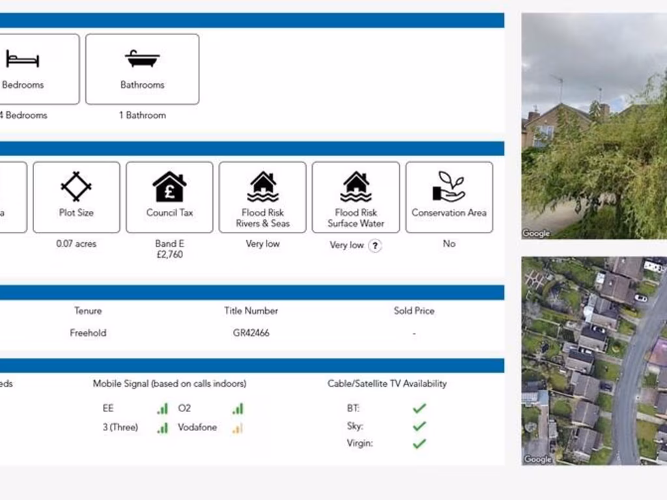
Task: Click the Council Tax house icon
Action: click(x=169, y=187)
